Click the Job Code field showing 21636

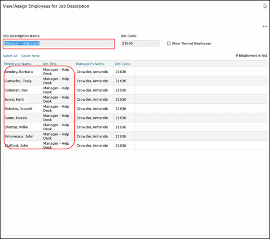coord(139,44)
